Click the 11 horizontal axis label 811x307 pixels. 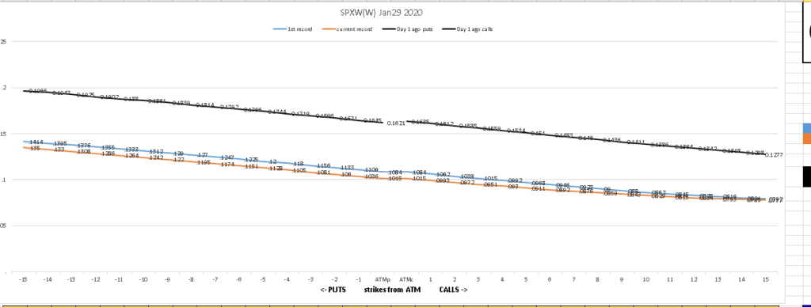tap(670, 279)
